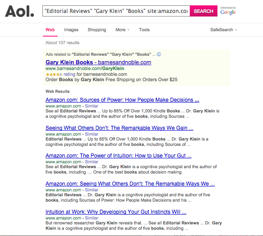The height and width of the screenshot is (236, 263).
Task: Click the 'Web Results' heading
Action: [58, 91]
